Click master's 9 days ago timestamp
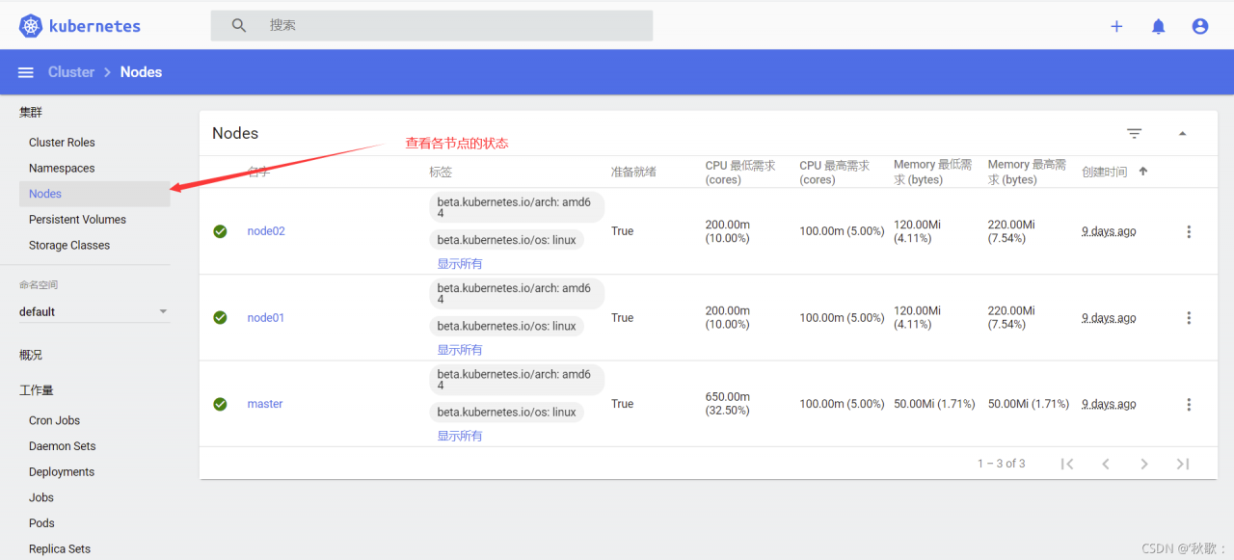Viewport: 1234px width, 560px height. tap(1109, 404)
